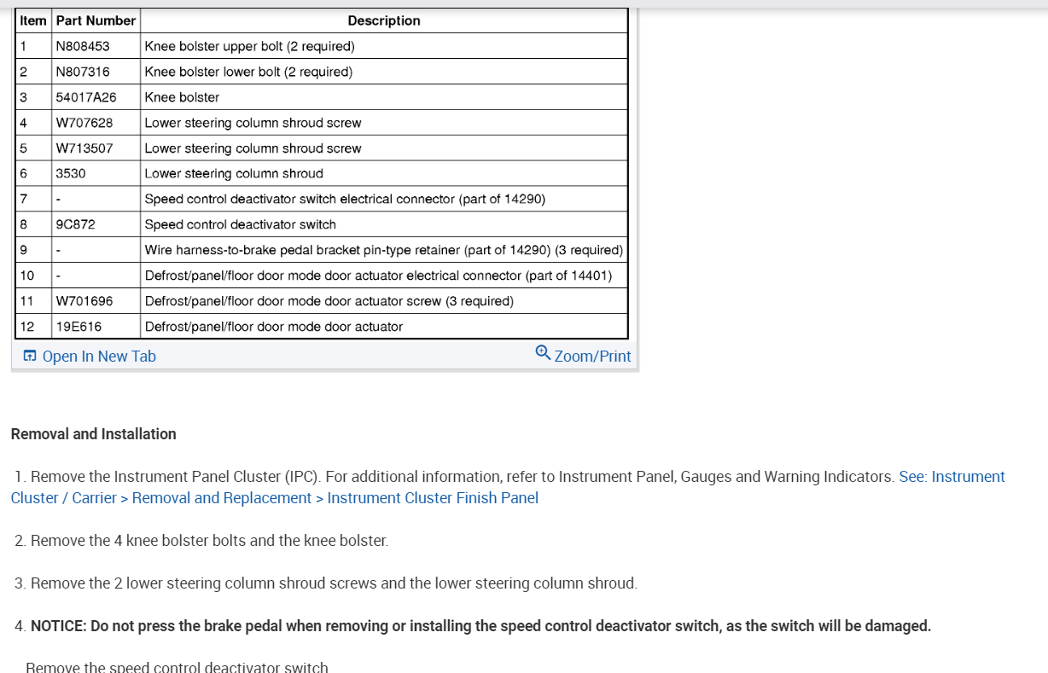Click the 'Knee bolster' description in row 3

(182, 97)
